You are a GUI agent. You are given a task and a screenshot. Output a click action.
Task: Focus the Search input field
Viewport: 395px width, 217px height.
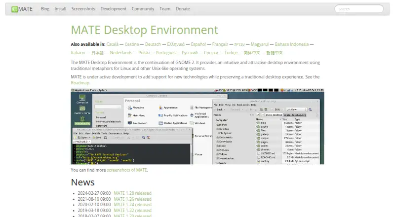coord(359,9)
